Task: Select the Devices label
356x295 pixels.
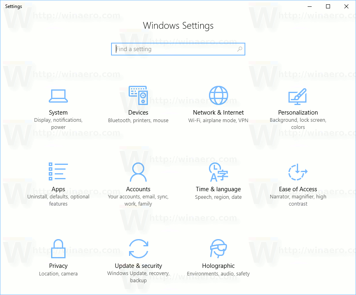Action: click(x=138, y=113)
